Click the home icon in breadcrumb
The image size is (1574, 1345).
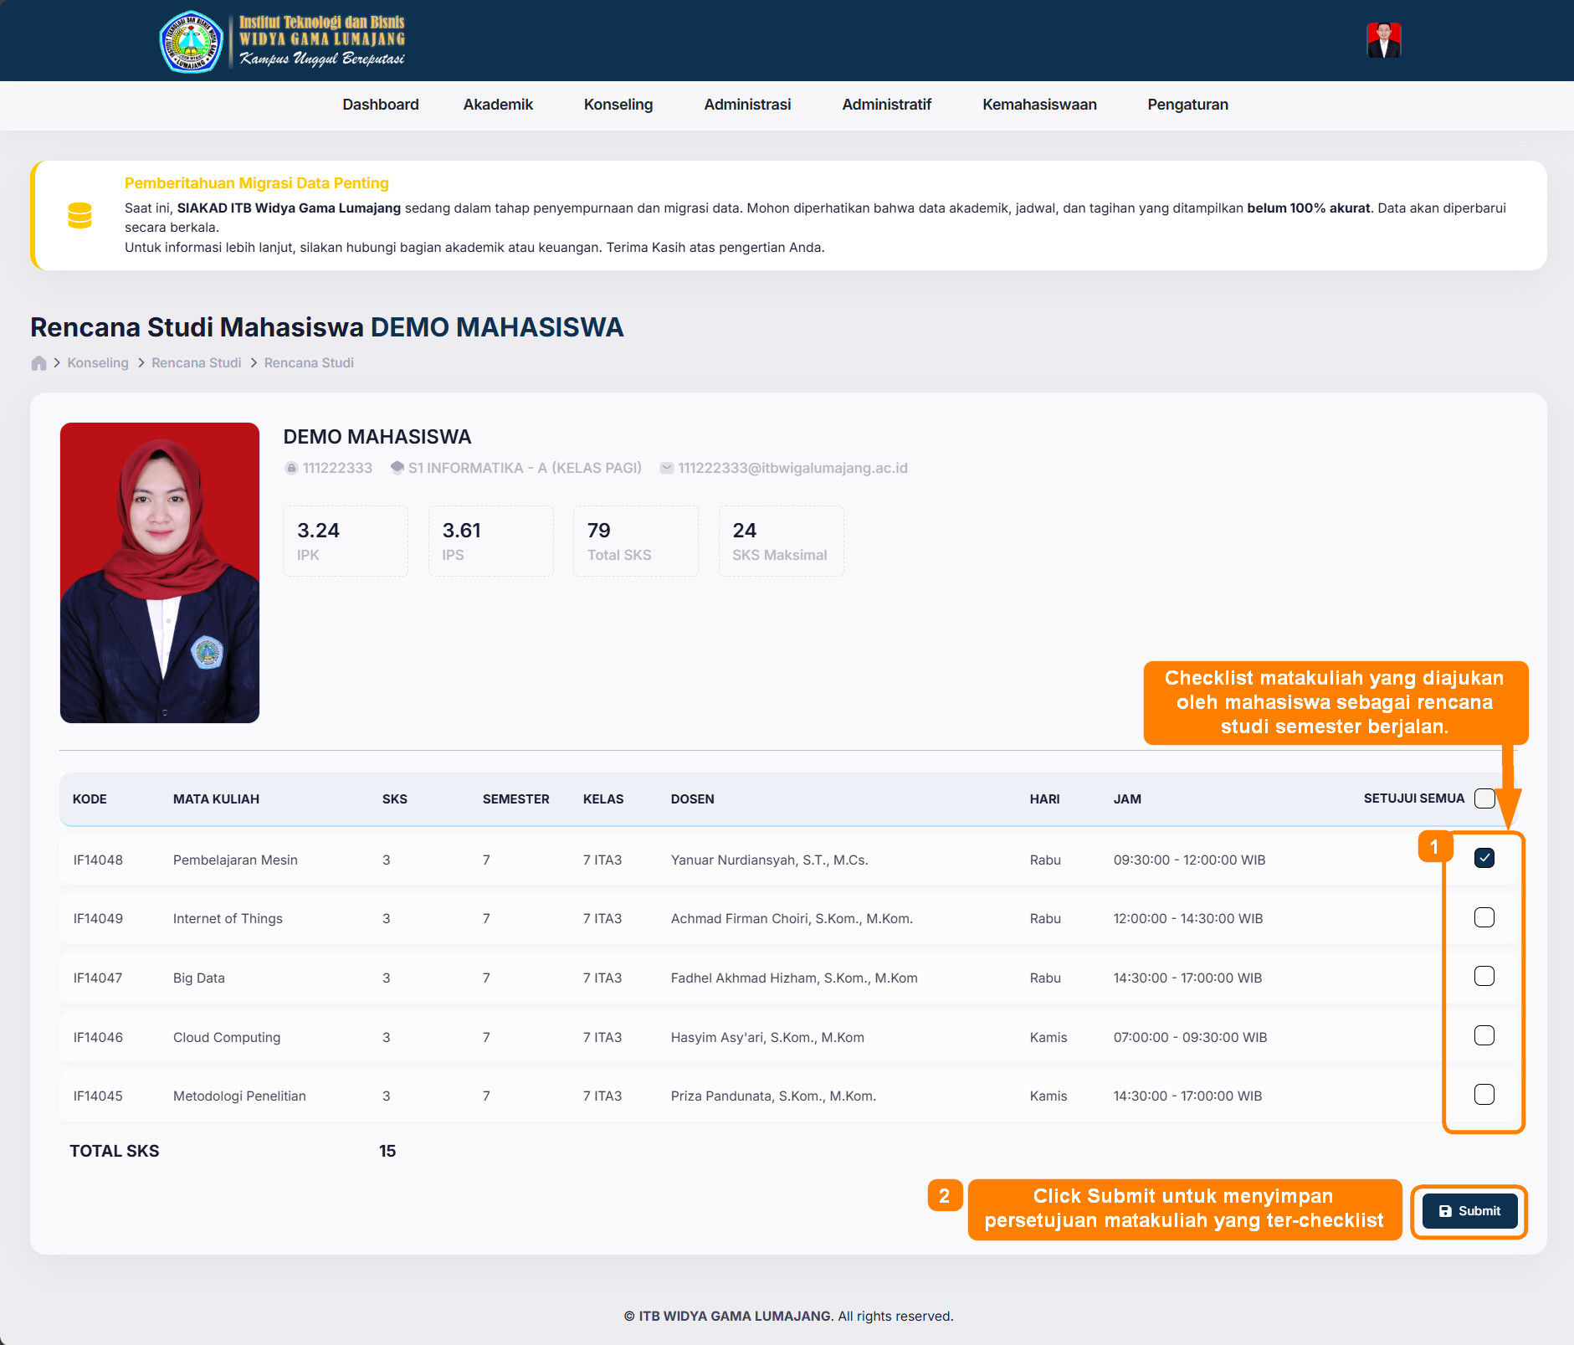38,363
